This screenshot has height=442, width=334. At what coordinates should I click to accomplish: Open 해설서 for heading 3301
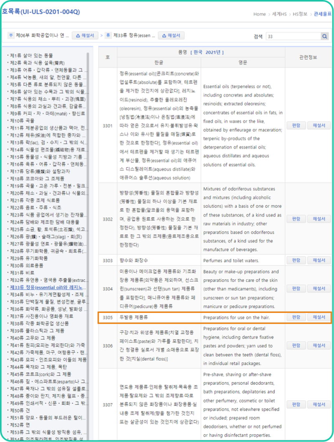pos(319,126)
